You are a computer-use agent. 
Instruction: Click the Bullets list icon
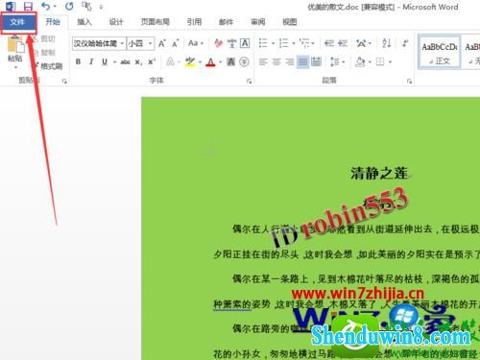tap(263, 43)
